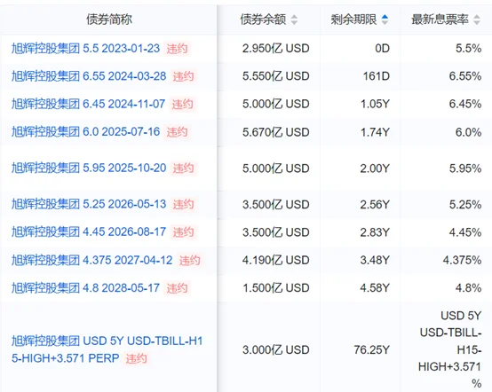The width and height of the screenshot is (492, 392).
Task: Select the floating coupon cell USD 5Y USD-TBILL-H15-HIGH+3.571%
Action: (x=450, y=349)
